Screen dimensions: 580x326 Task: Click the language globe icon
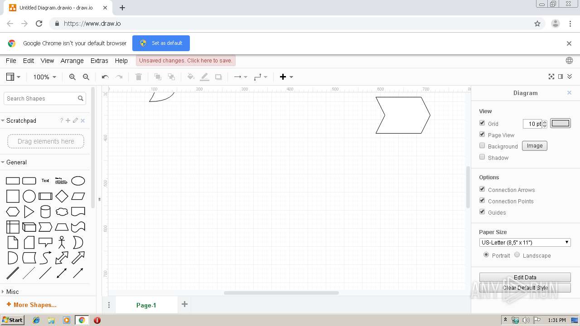click(569, 61)
